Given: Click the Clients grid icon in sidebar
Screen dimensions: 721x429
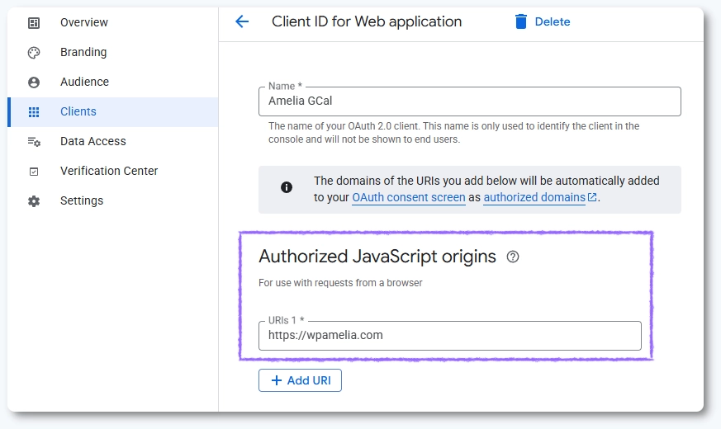Looking at the screenshot, I should pos(34,112).
